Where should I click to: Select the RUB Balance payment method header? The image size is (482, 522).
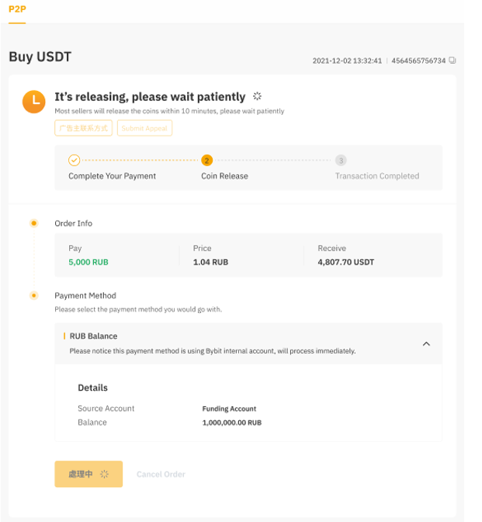[x=94, y=336]
